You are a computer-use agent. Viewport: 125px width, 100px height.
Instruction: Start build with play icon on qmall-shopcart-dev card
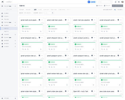pos(67,49)
